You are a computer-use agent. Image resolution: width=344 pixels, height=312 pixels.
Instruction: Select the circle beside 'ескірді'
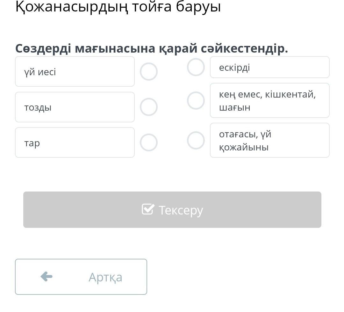pyautogui.click(x=196, y=67)
